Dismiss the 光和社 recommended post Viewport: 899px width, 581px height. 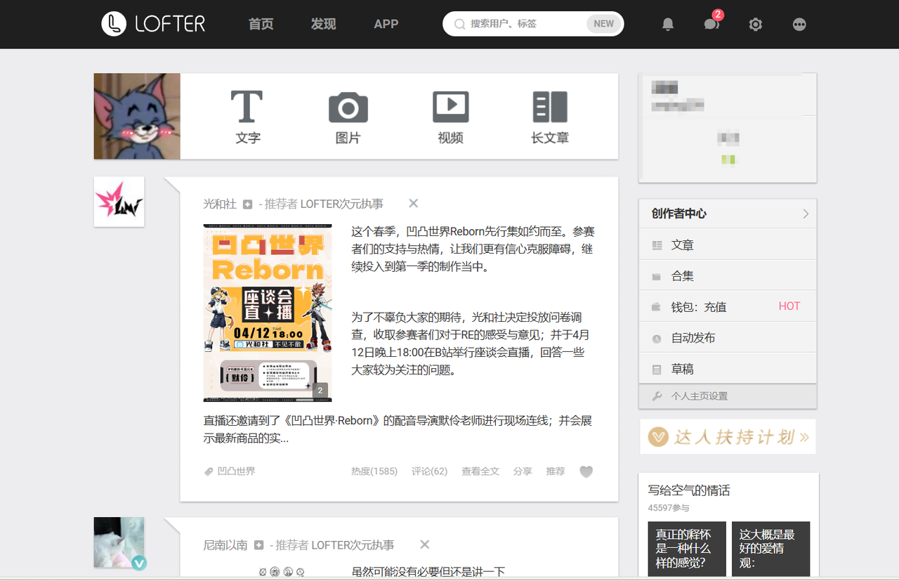[x=413, y=203]
